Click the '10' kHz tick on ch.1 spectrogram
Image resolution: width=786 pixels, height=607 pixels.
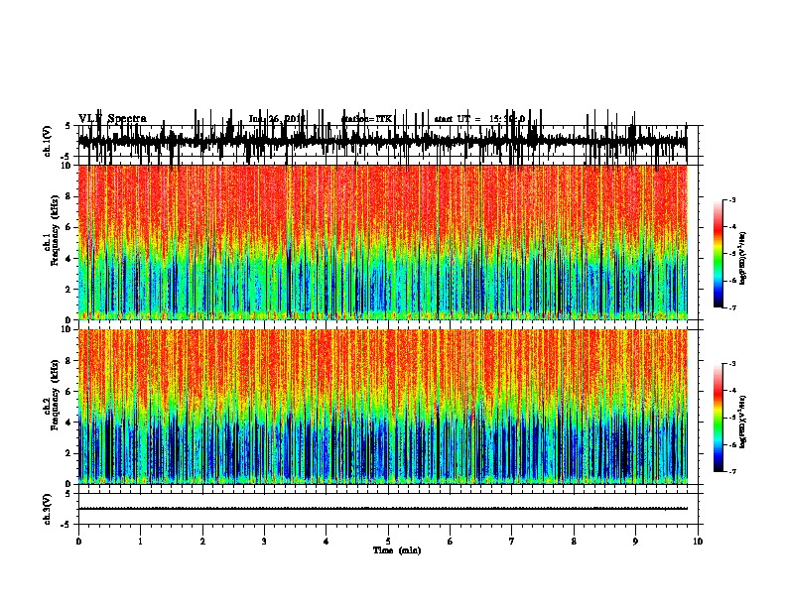click(x=66, y=166)
